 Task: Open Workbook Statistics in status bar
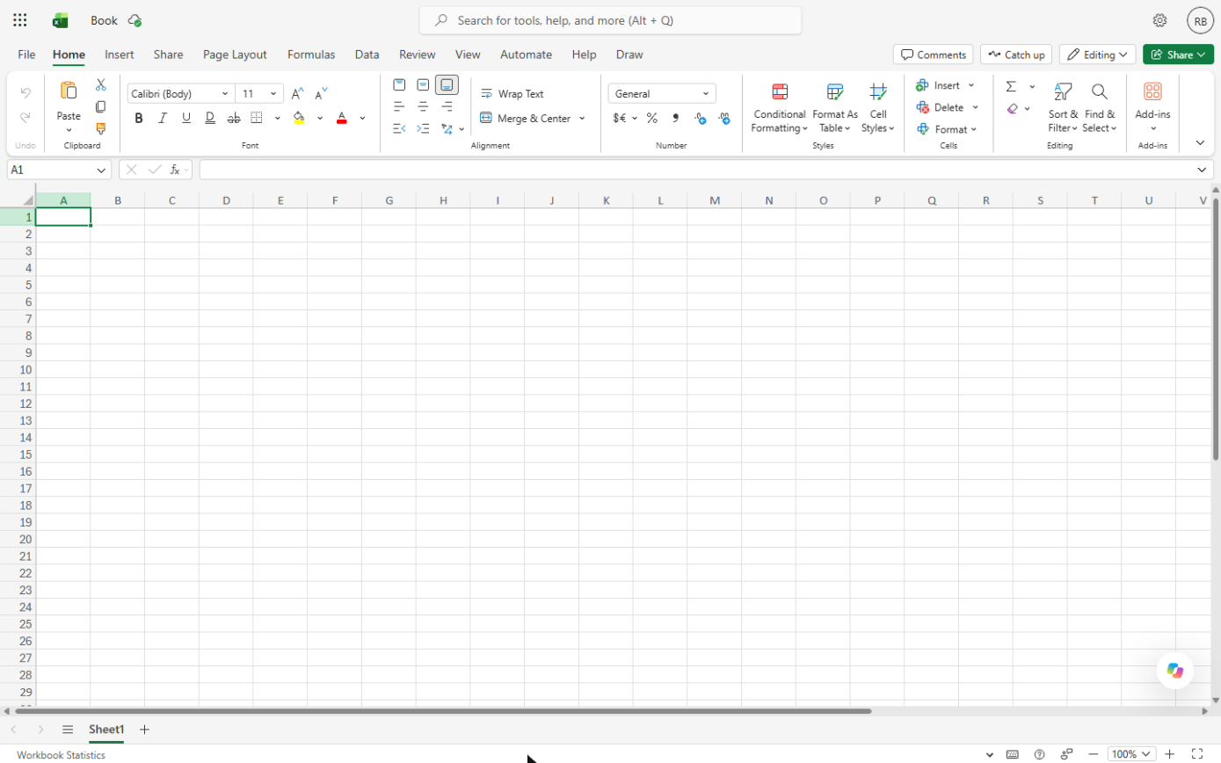(x=61, y=754)
